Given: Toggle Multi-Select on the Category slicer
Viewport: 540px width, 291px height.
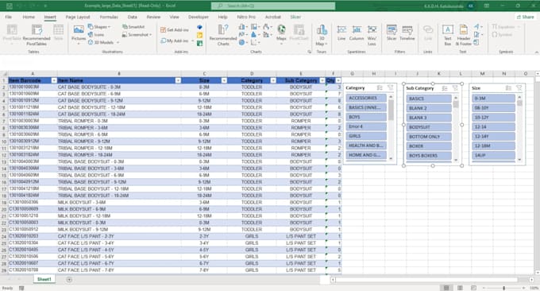Looking at the screenshot, I should click(x=380, y=88).
